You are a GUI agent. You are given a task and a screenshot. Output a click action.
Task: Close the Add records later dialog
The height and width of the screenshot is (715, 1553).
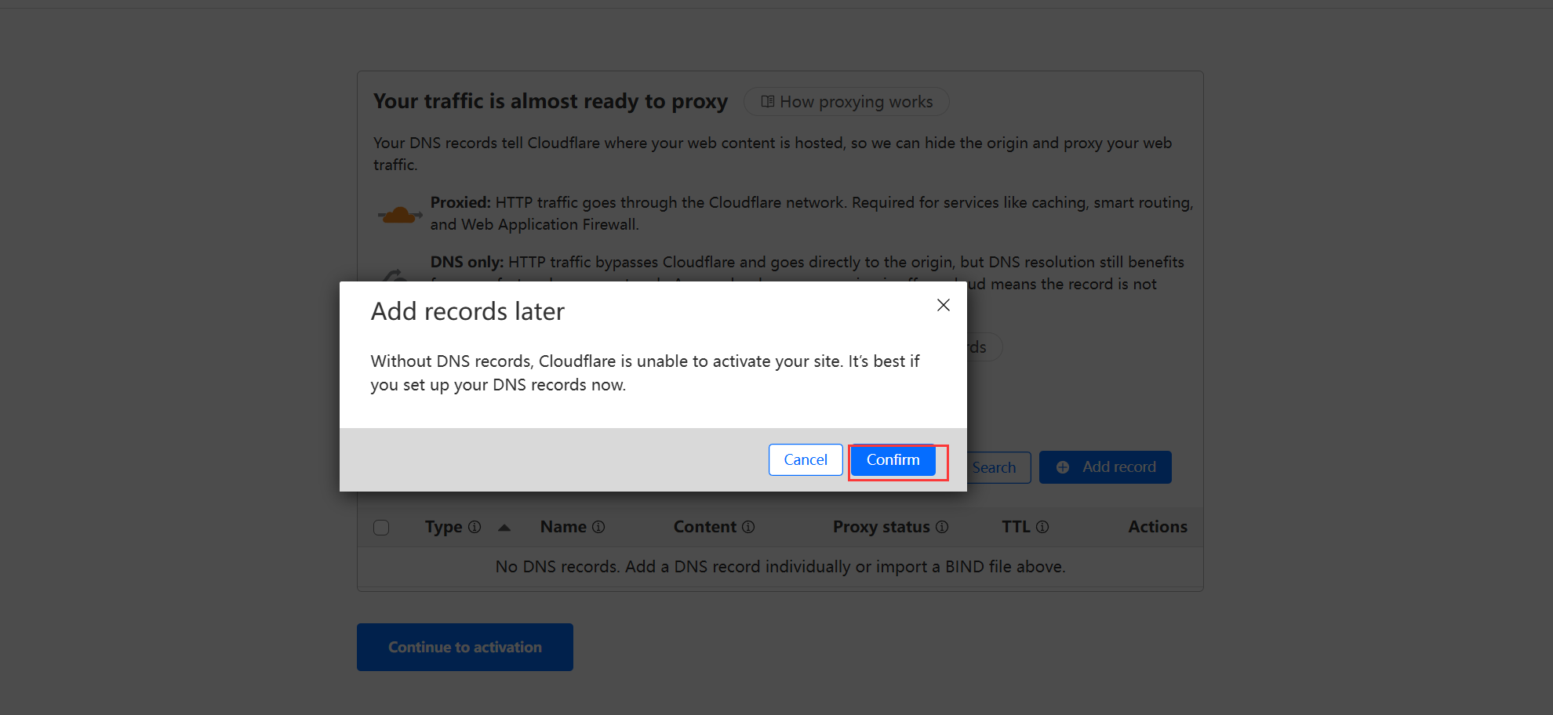[943, 305]
